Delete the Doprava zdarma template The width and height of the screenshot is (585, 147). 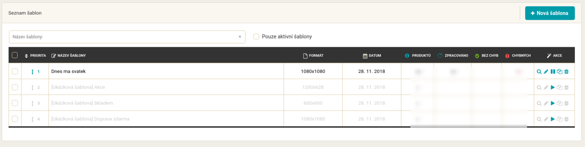point(566,119)
